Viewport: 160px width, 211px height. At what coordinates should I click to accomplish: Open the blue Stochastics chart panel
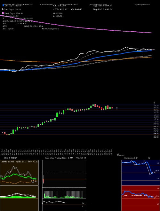pos(140,173)
